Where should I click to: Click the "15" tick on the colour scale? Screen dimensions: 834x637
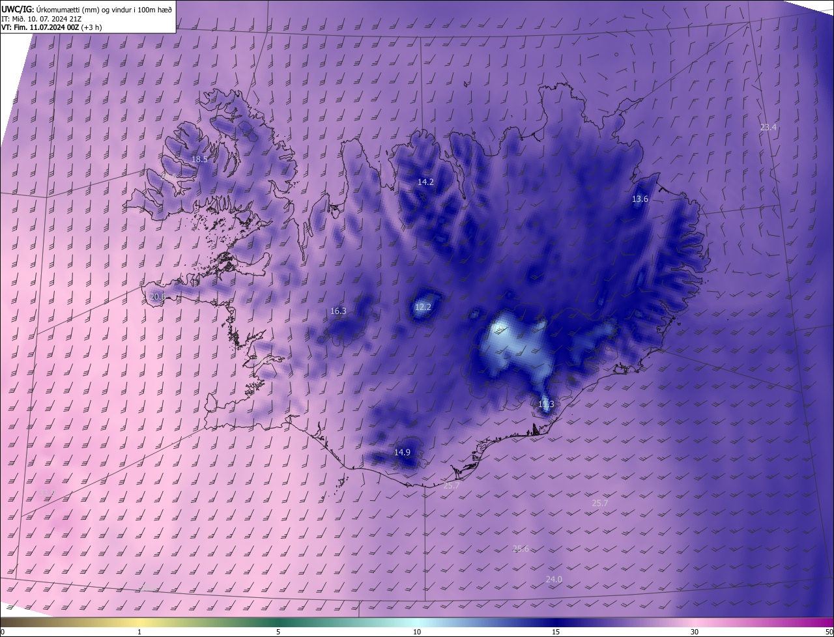556,632
